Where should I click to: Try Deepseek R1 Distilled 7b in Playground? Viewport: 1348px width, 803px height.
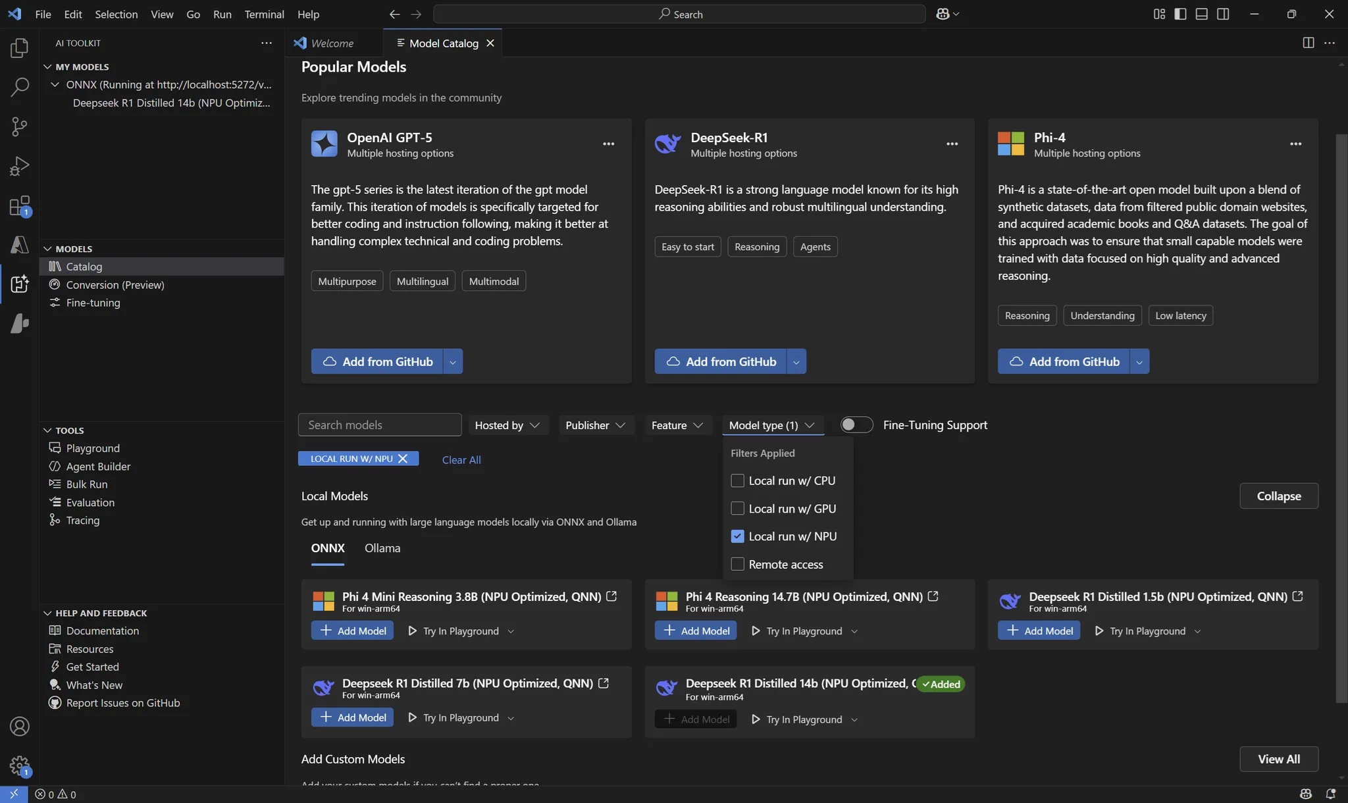[x=454, y=717]
